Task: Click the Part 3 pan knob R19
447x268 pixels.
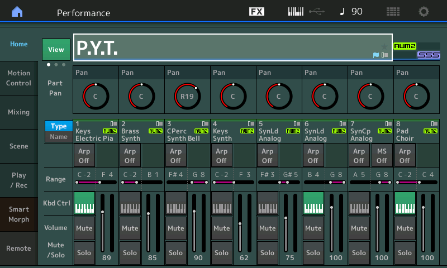Action: tap(187, 96)
